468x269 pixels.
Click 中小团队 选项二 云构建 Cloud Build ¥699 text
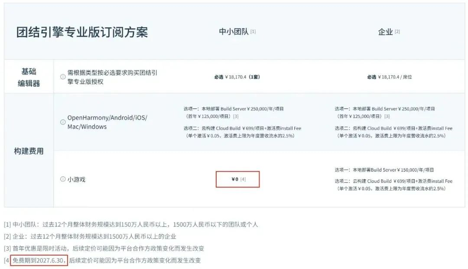click(242, 128)
